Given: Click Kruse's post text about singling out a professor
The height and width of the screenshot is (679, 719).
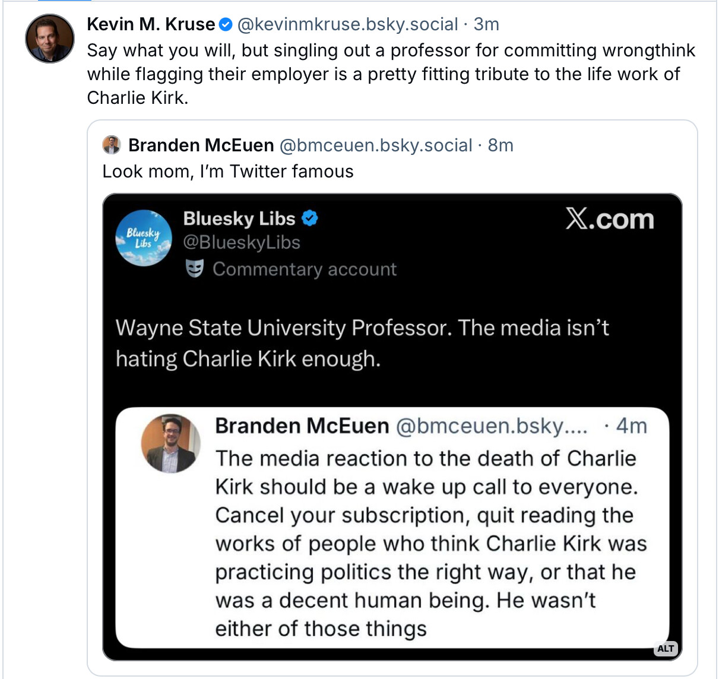Looking at the screenshot, I should click(391, 74).
